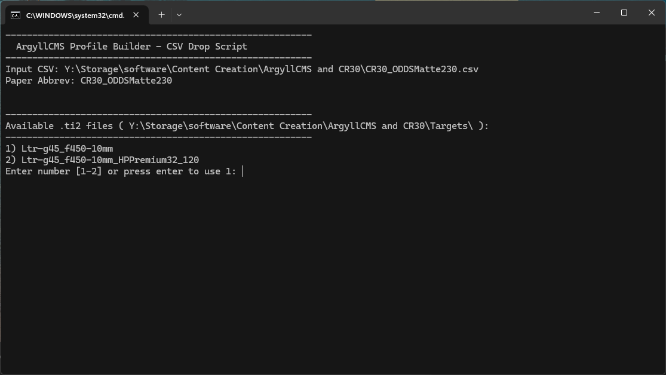The image size is (666, 375).
Task: Click the "Input CSV:" label
Action: coord(32,69)
